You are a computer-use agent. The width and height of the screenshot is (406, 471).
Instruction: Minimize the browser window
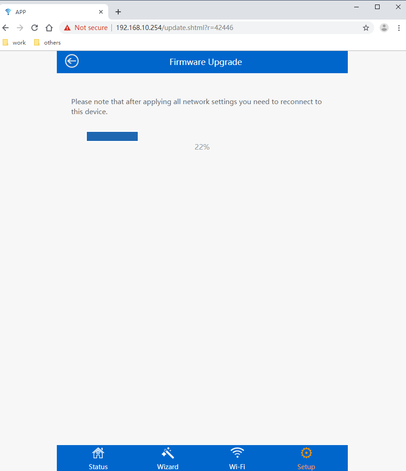point(356,7)
